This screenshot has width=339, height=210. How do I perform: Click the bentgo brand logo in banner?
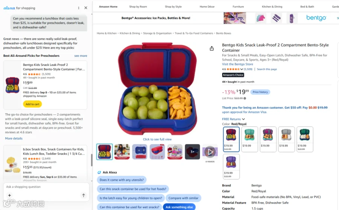pyautogui.click(x=316, y=18)
